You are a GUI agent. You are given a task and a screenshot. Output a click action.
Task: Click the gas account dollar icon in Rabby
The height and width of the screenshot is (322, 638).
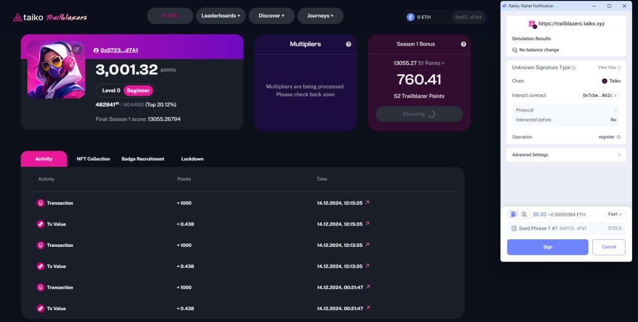coord(524,215)
